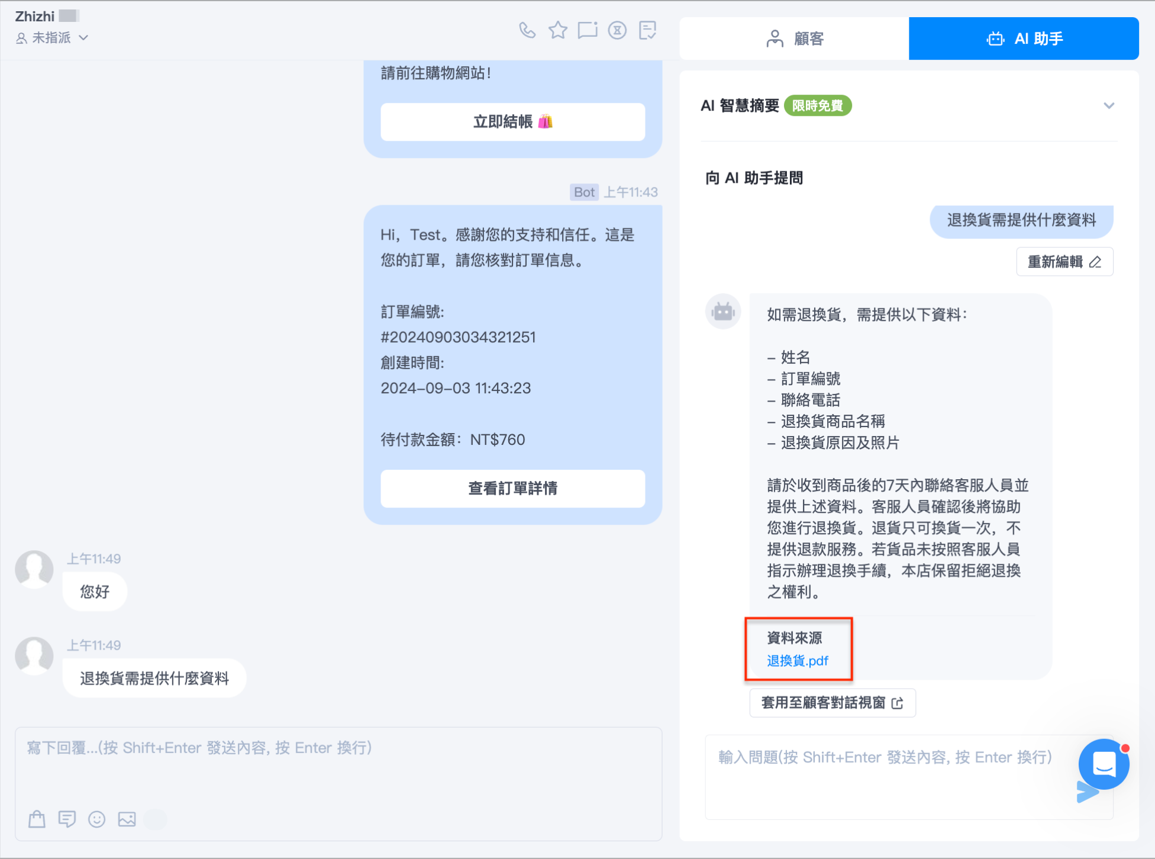Star this conversation

coord(557,30)
